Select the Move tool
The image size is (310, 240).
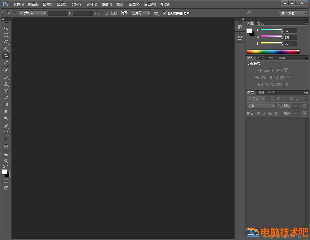point(6,28)
